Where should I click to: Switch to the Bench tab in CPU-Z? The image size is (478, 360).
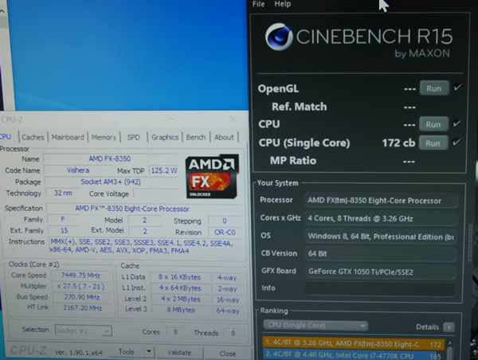pos(196,138)
